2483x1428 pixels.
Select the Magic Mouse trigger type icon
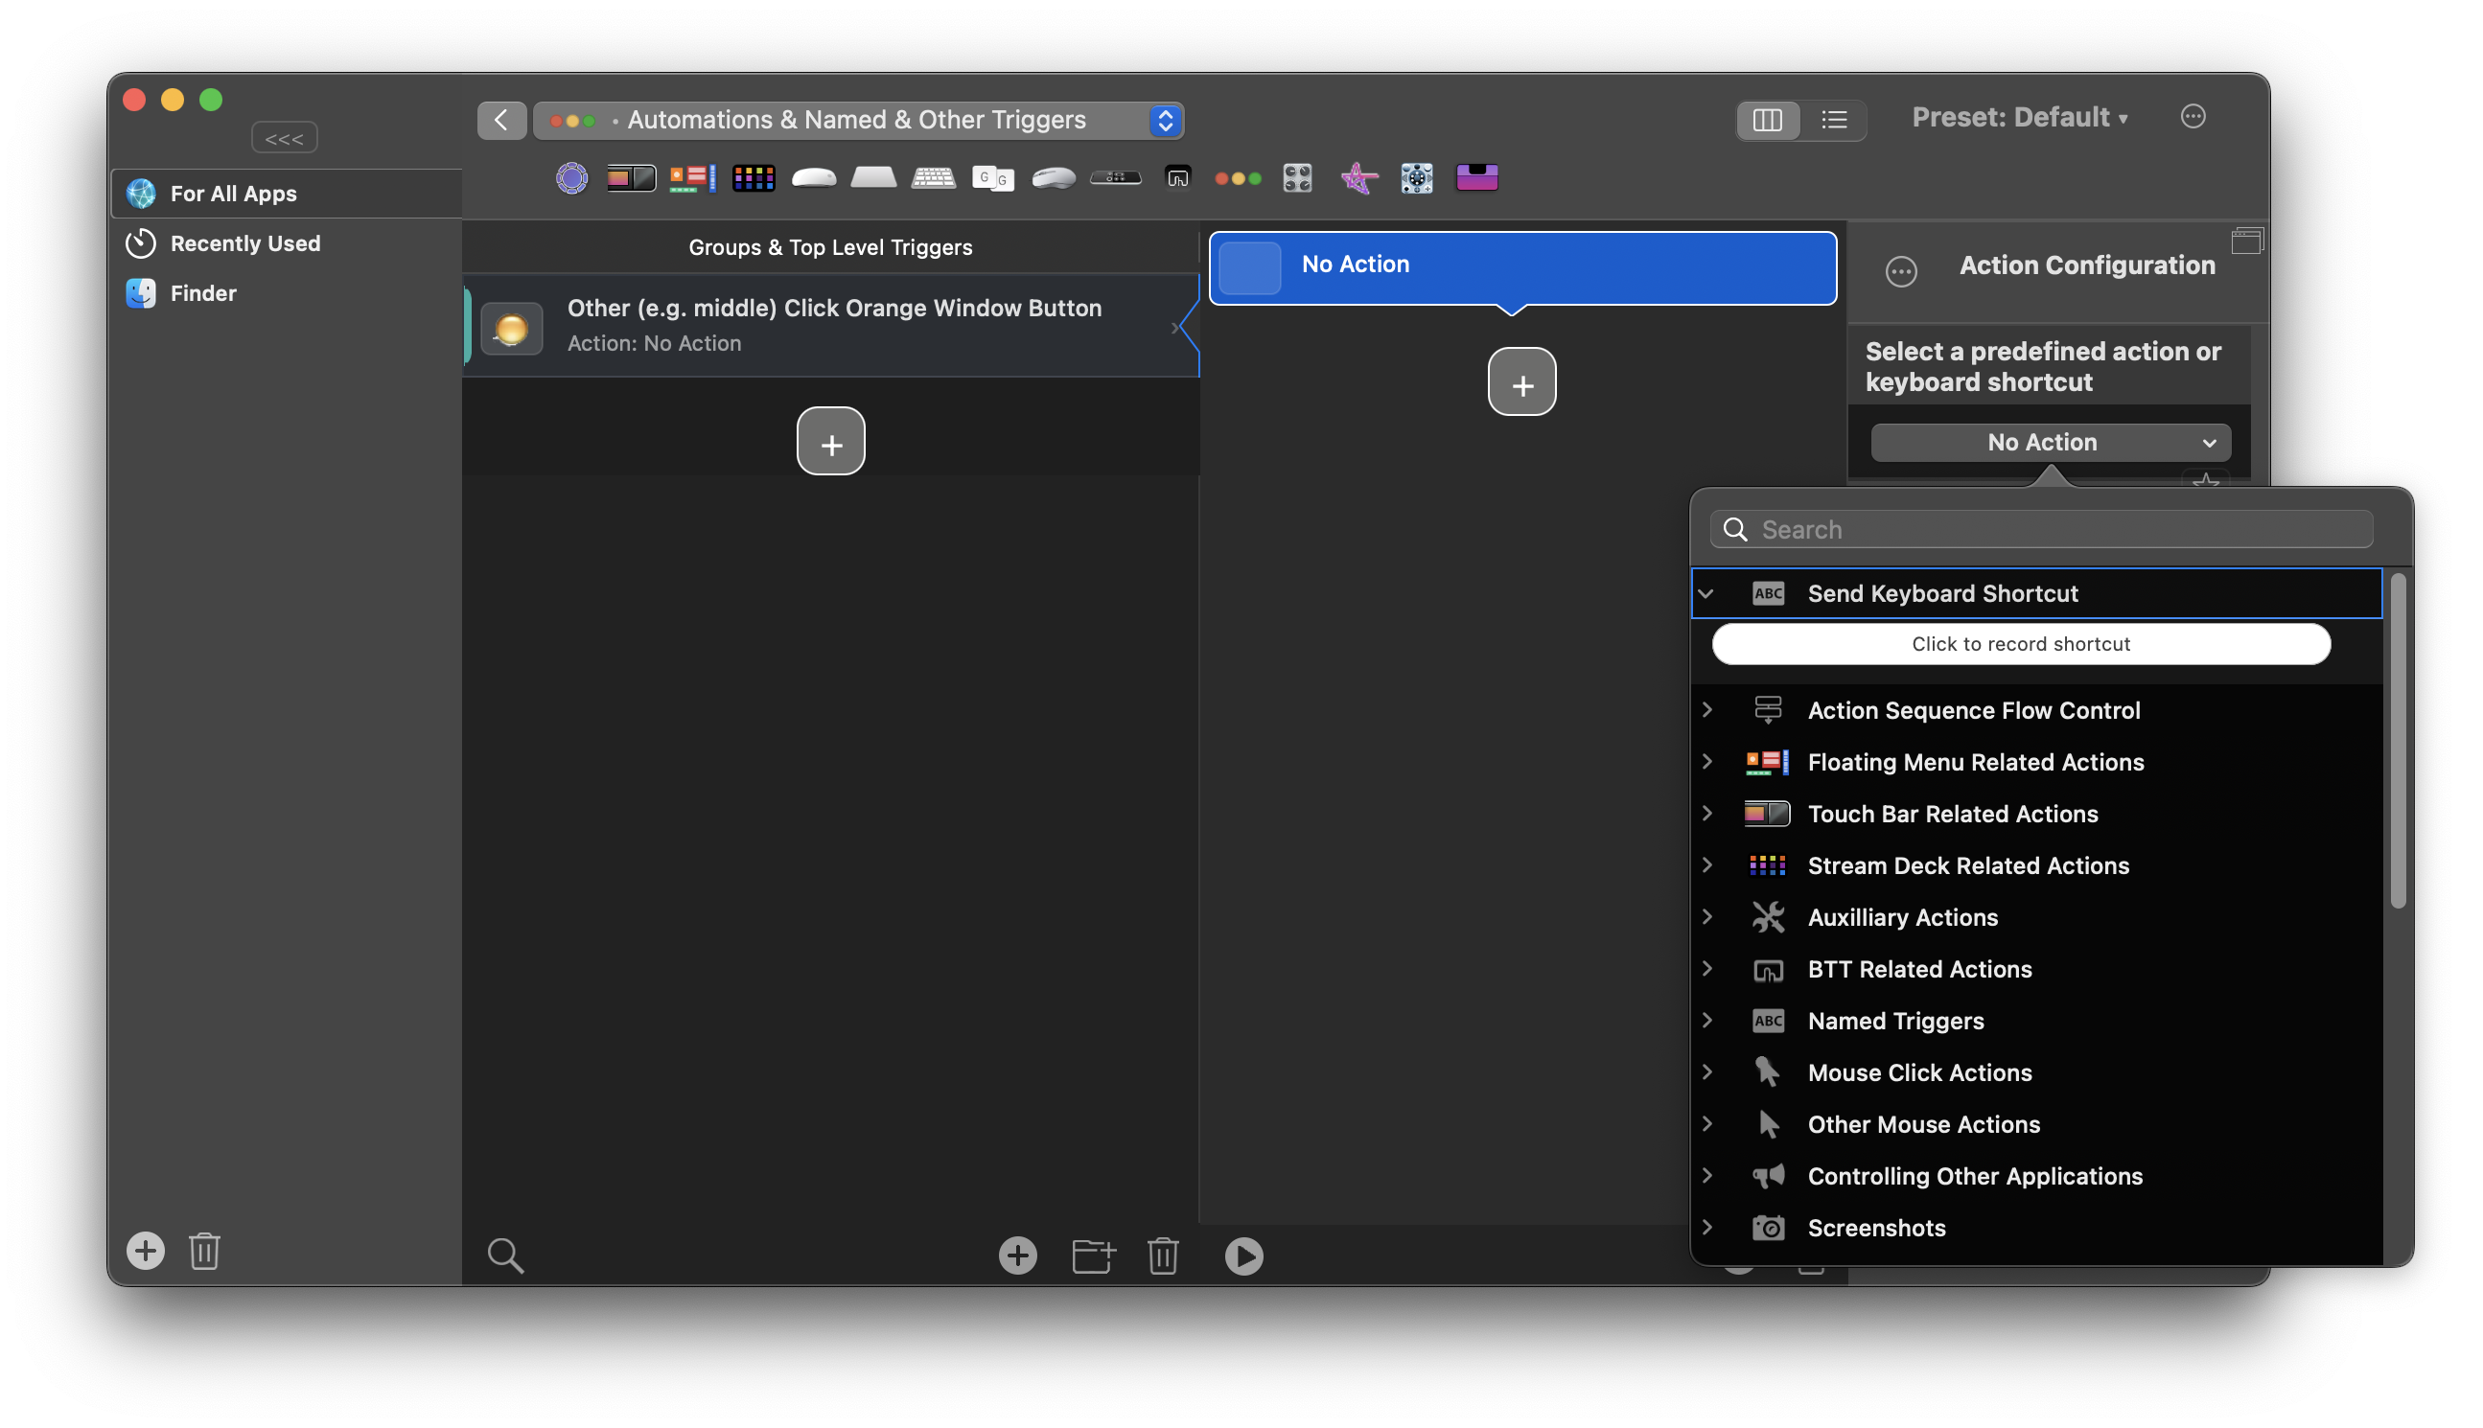tap(813, 177)
